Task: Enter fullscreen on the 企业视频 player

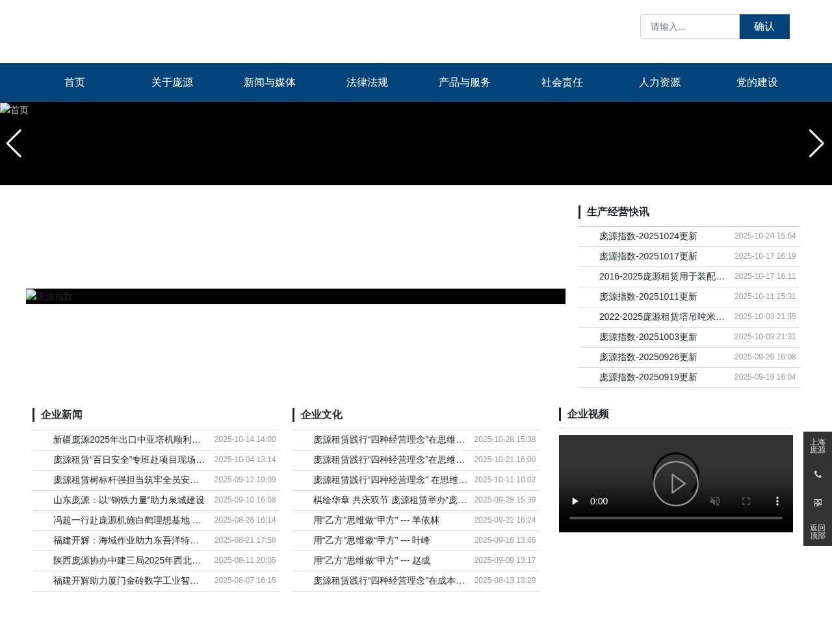Action: coord(746,501)
